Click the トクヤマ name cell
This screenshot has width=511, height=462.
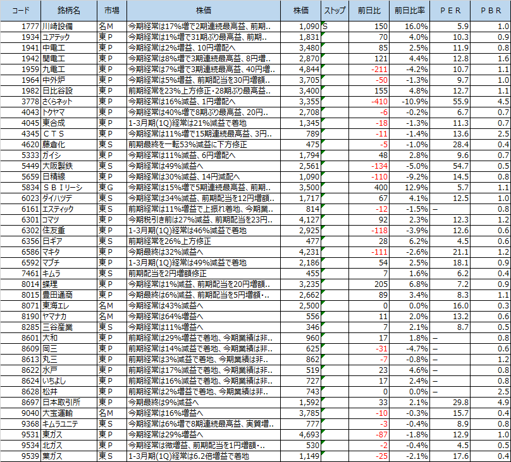(69, 112)
